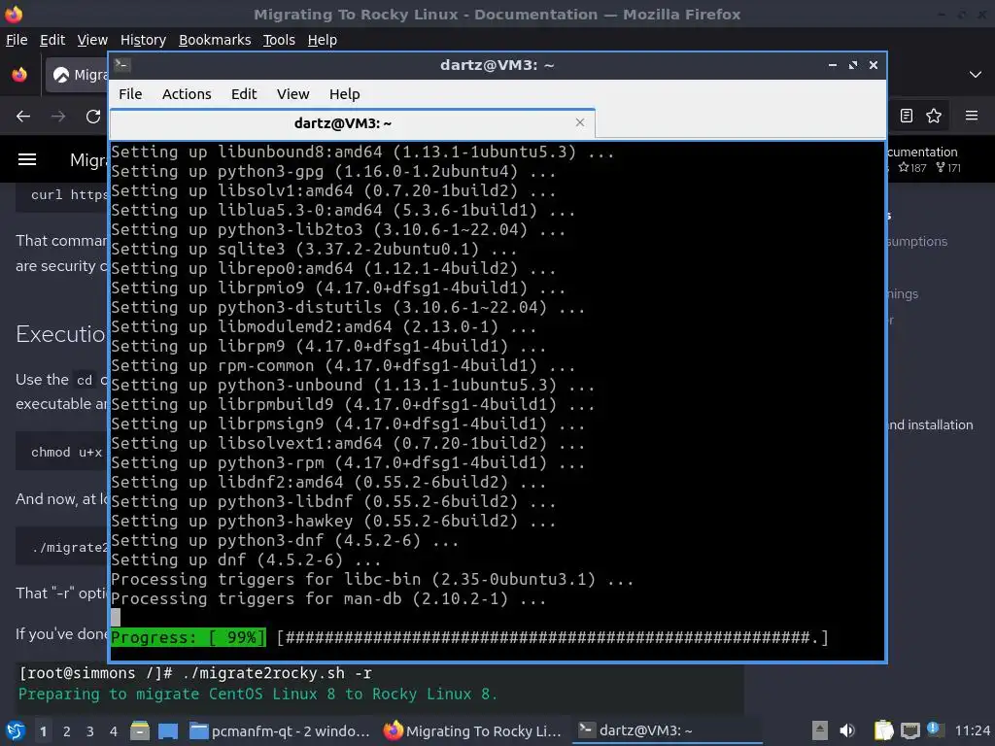The image size is (995, 746).
Task: Click the GitHub stars count 187
Action: [912, 168]
